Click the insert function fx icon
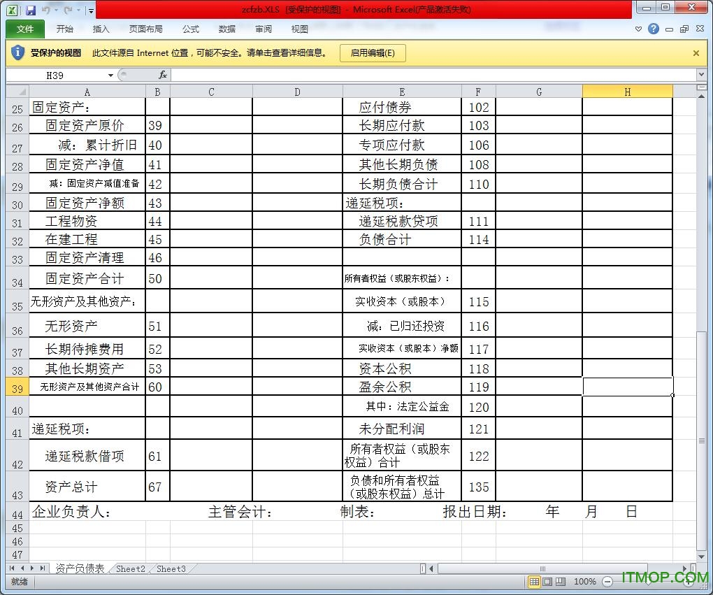Viewport: 713px width, 595px height. 163,75
